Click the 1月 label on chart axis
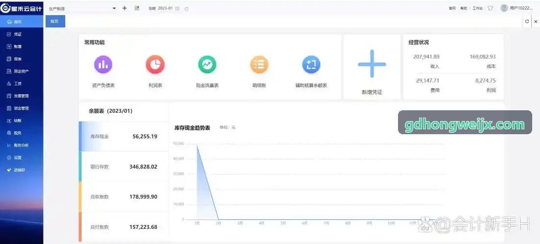Viewport: 540px width, 244px height. click(197, 223)
